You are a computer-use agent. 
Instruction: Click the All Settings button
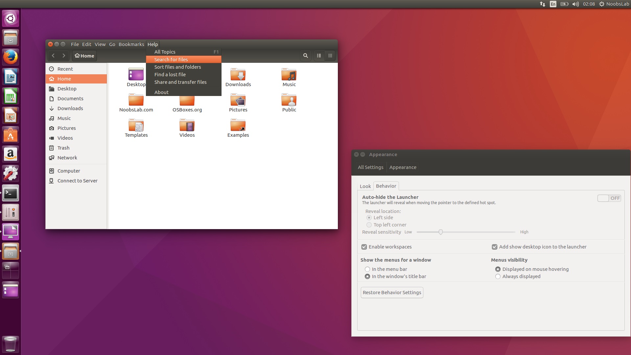pos(370,167)
